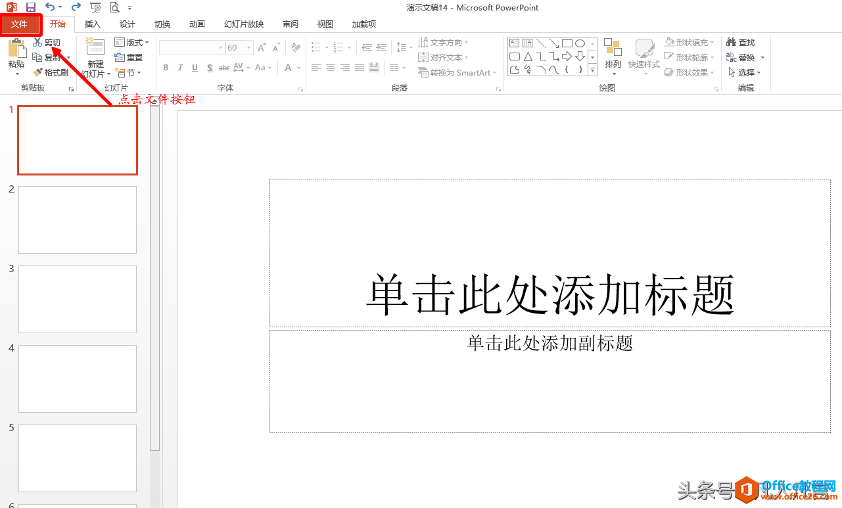Select the Cut scissors icon
This screenshot has height=508, width=842.
(37, 42)
